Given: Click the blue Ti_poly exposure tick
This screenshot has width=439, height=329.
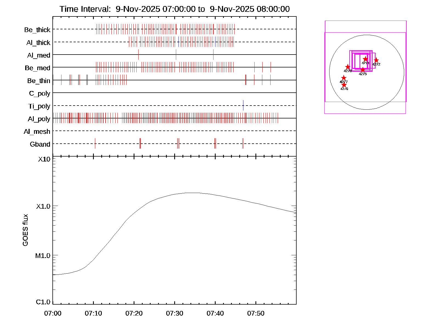Looking at the screenshot, I should (x=243, y=105).
